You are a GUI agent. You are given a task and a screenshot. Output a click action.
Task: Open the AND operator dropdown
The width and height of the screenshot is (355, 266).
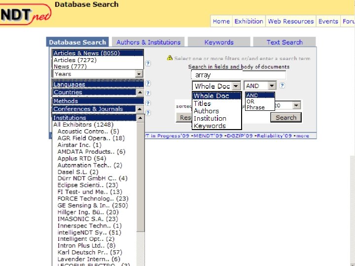coord(260,86)
